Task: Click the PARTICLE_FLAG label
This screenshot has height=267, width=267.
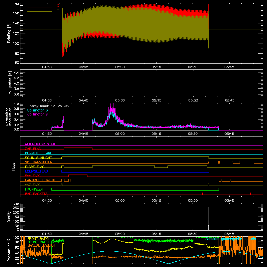Action: 37,180
